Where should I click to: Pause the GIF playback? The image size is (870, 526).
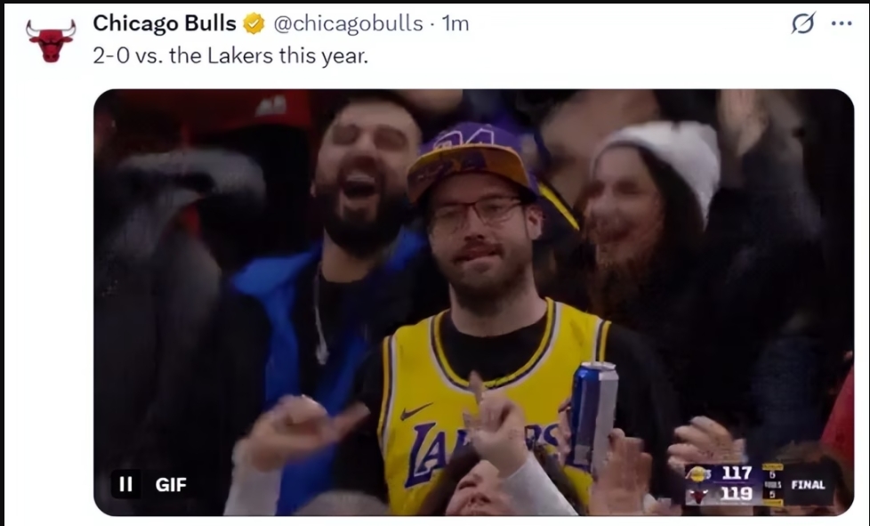tap(125, 484)
